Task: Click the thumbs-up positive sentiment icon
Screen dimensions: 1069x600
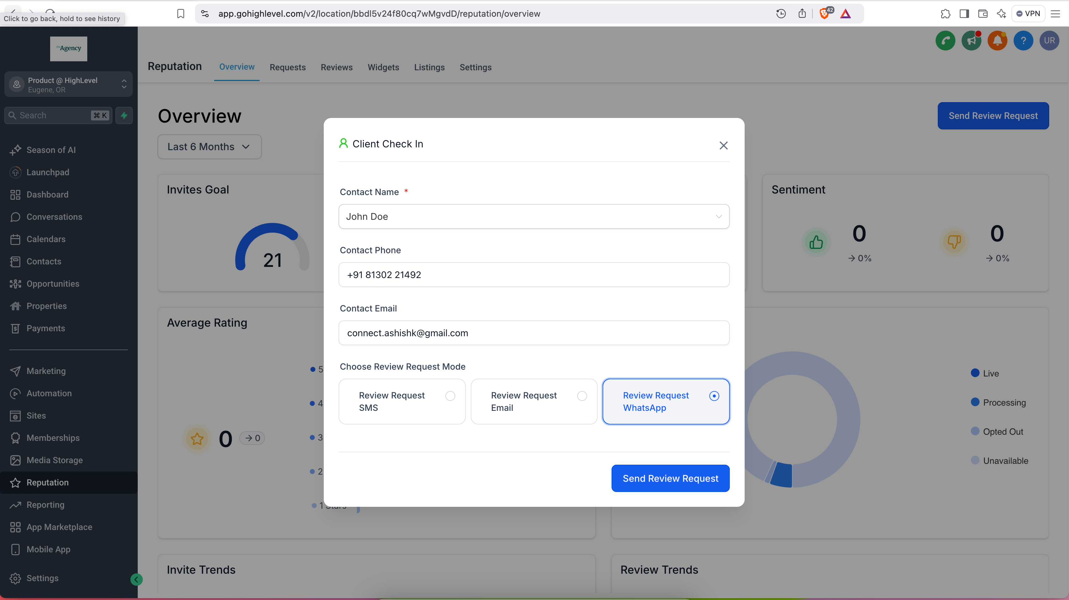Action: (816, 242)
